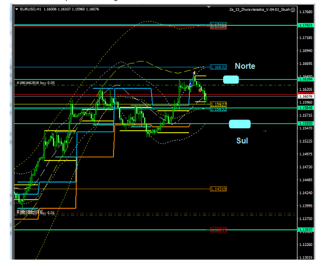Click the Norte text label
The height and width of the screenshot is (263, 318).
point(245,66)
